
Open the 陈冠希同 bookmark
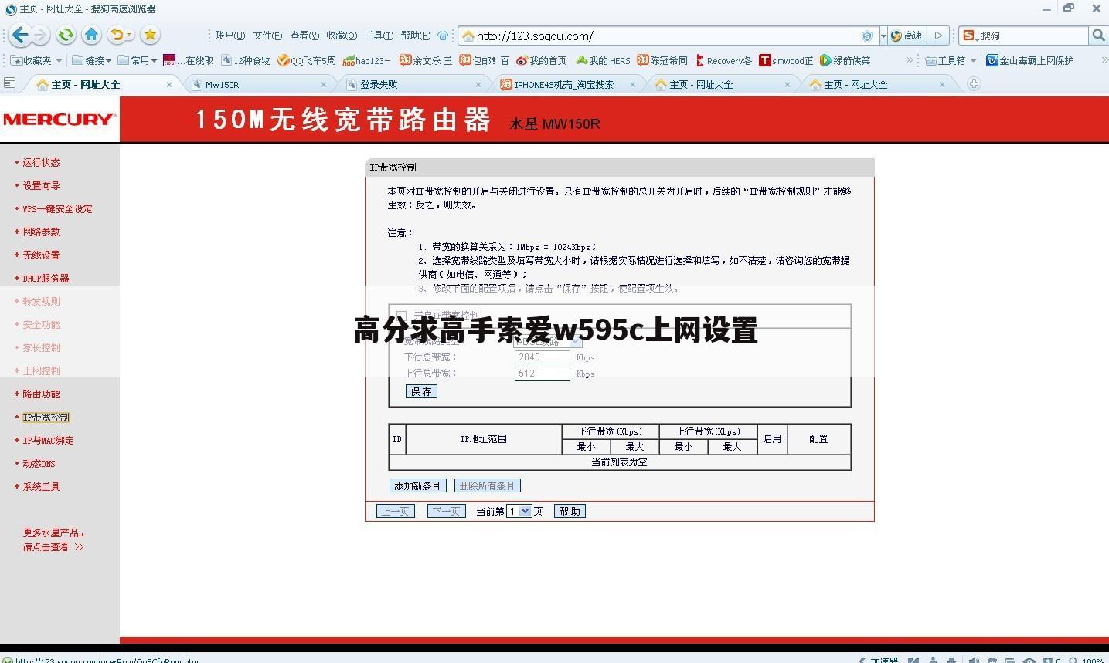[662, 60]
